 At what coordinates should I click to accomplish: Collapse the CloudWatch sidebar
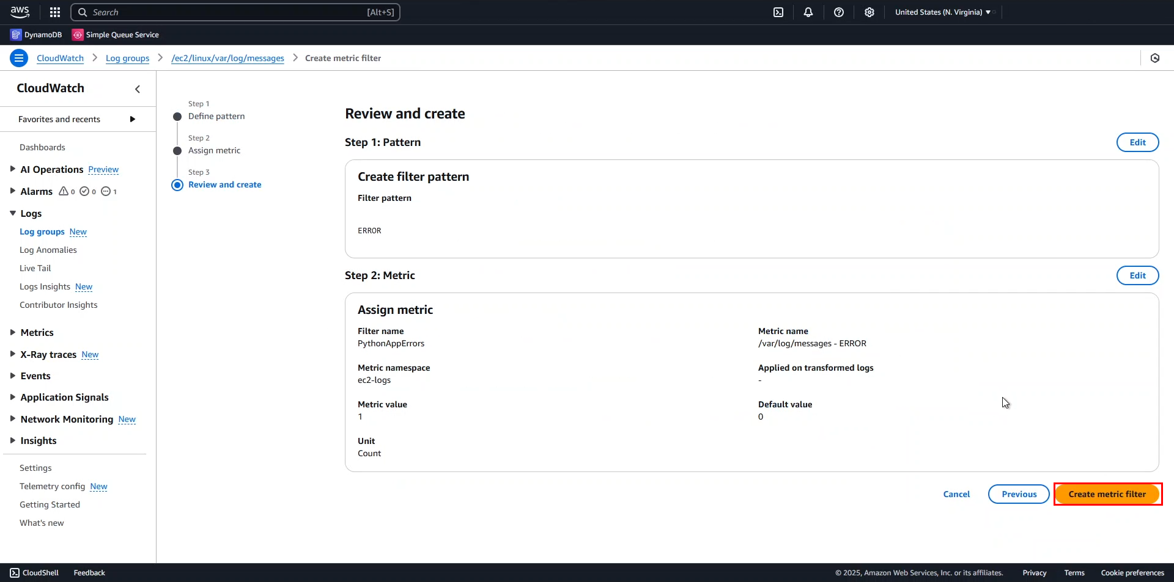(x=137, y=89)
